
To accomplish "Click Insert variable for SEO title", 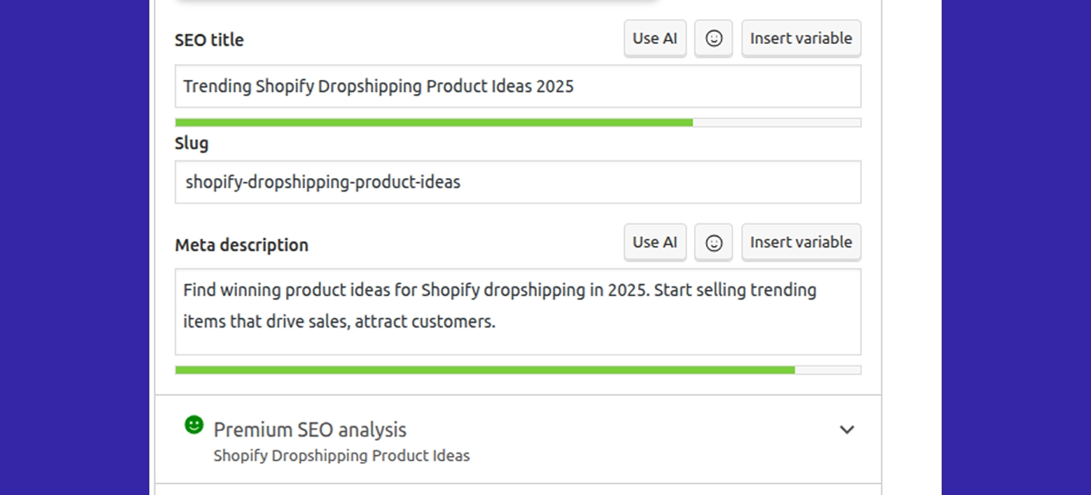I will 800,38.
